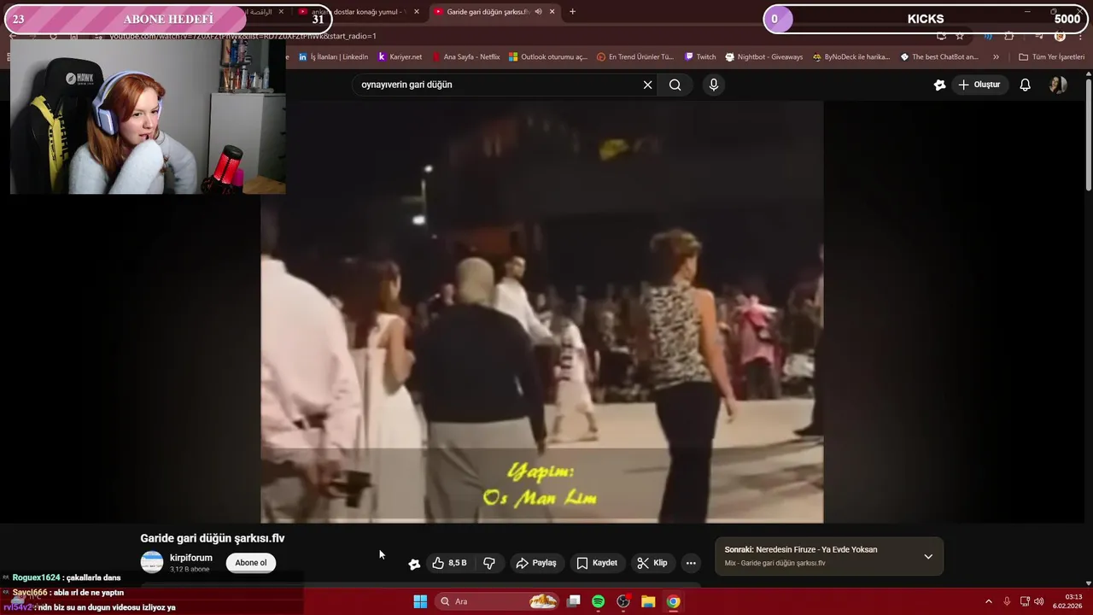
Task: Open the YouTube account avatar menu
Action: coord(1058,85)
